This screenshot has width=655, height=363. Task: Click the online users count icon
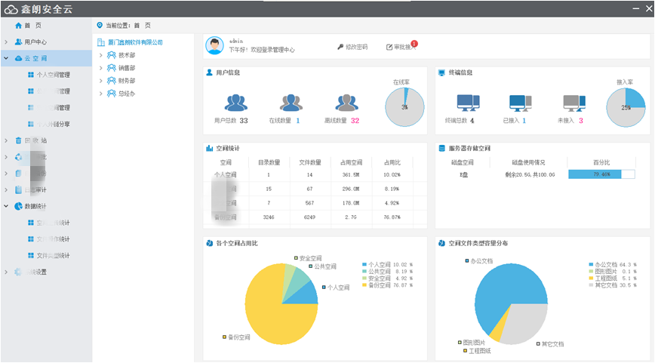pyautogui.click(x=291, y=103)
